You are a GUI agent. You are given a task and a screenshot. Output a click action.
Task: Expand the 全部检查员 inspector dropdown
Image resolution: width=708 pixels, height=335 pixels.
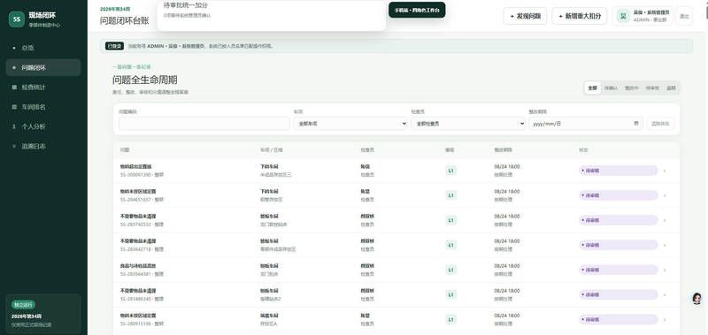(468, 124)
